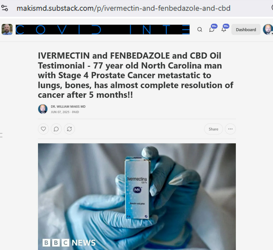Click the author avatar beside byline

[43, 109]
